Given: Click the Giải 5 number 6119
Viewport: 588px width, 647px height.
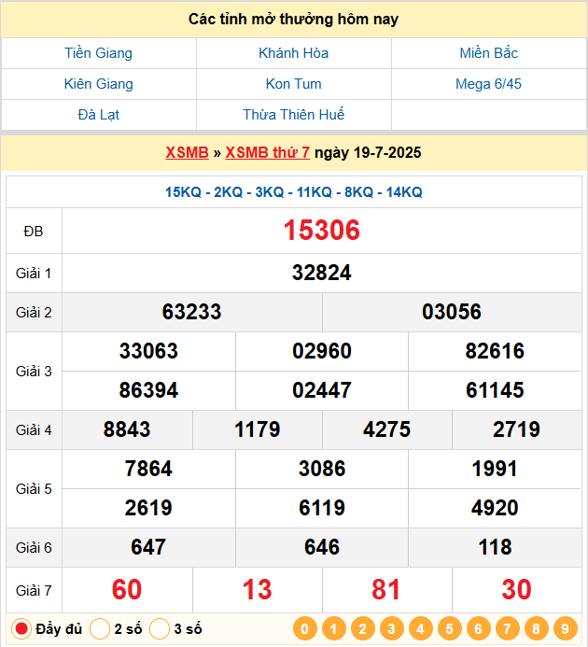Looking at the screenshot, I should (321, 508).
